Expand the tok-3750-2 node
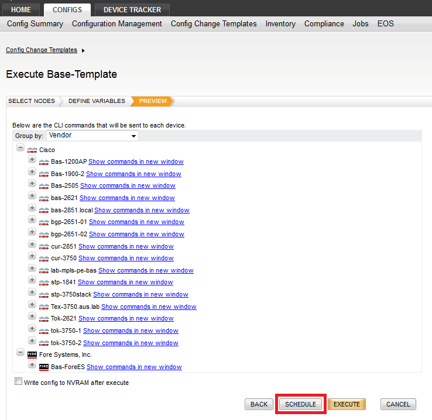Viewport: 432px width, 420px height. (x=32, y=340)
